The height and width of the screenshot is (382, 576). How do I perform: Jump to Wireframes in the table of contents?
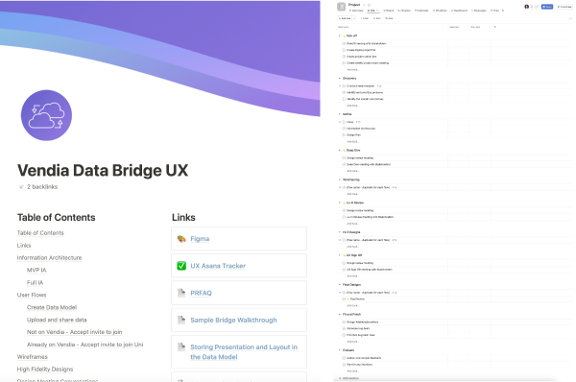point(33,357)
